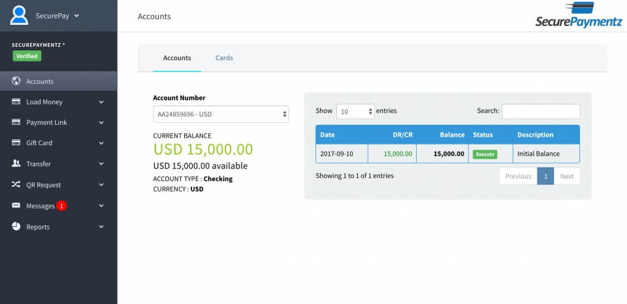Image resolution: width=627 pixels, height=304 pixels.
Task: Expand the Payment Link menu chevron
Action: point(101,123)
